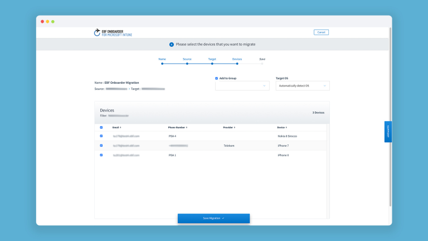Click the PDA 1 phone number cell
Viewport: 428px width, 241px height.
172,155
